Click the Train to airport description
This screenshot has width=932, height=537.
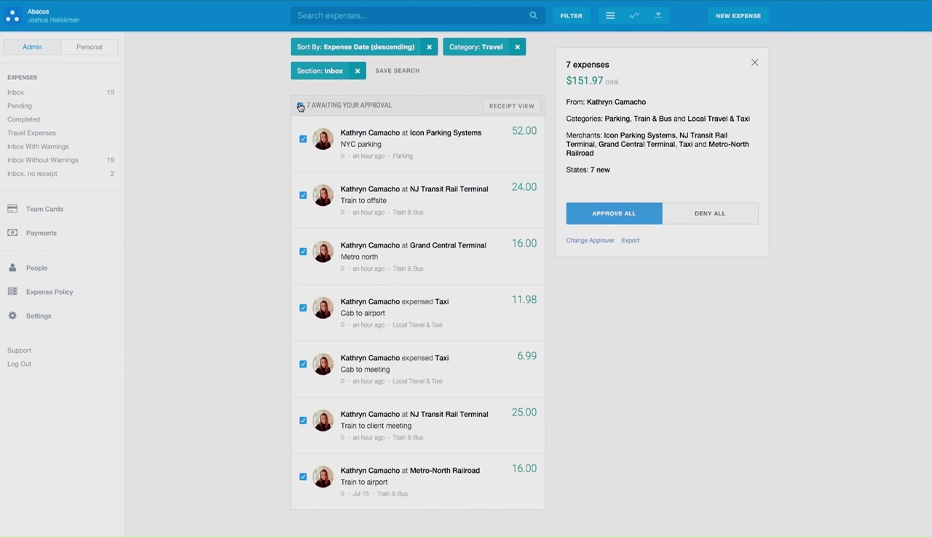[364, 482]
